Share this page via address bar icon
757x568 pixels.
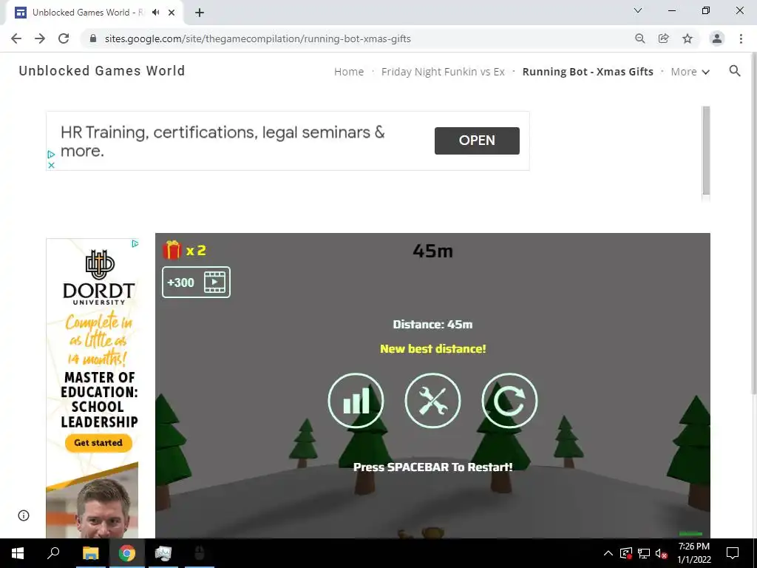[x=664, y=38]
